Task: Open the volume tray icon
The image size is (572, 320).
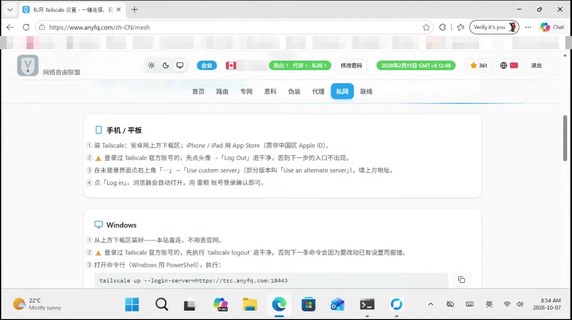Action: pos(520,304)
